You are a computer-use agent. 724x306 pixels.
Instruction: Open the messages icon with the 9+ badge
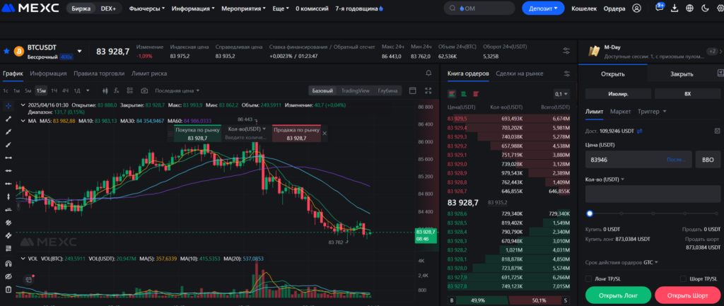660,8
